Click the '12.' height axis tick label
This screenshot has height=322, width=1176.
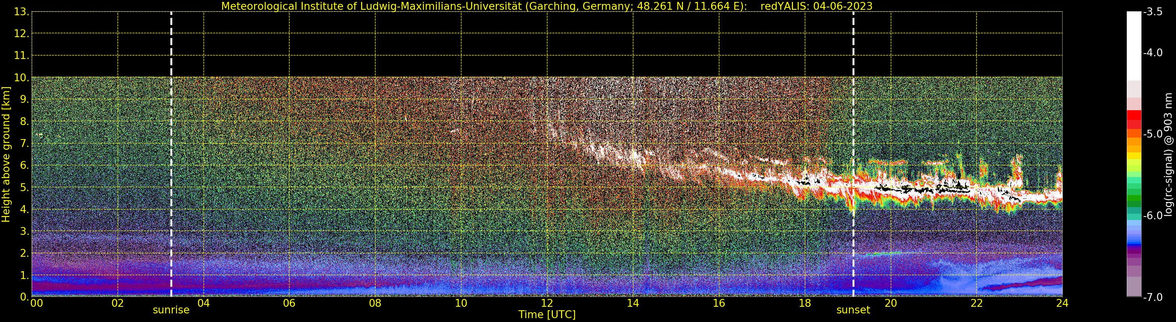(x=21, y=34)
